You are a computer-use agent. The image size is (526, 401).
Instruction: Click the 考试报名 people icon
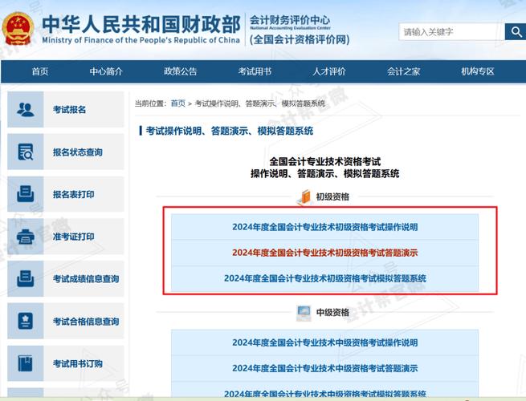point(26,110)
